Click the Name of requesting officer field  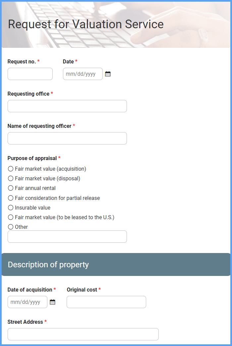[67, 138]
